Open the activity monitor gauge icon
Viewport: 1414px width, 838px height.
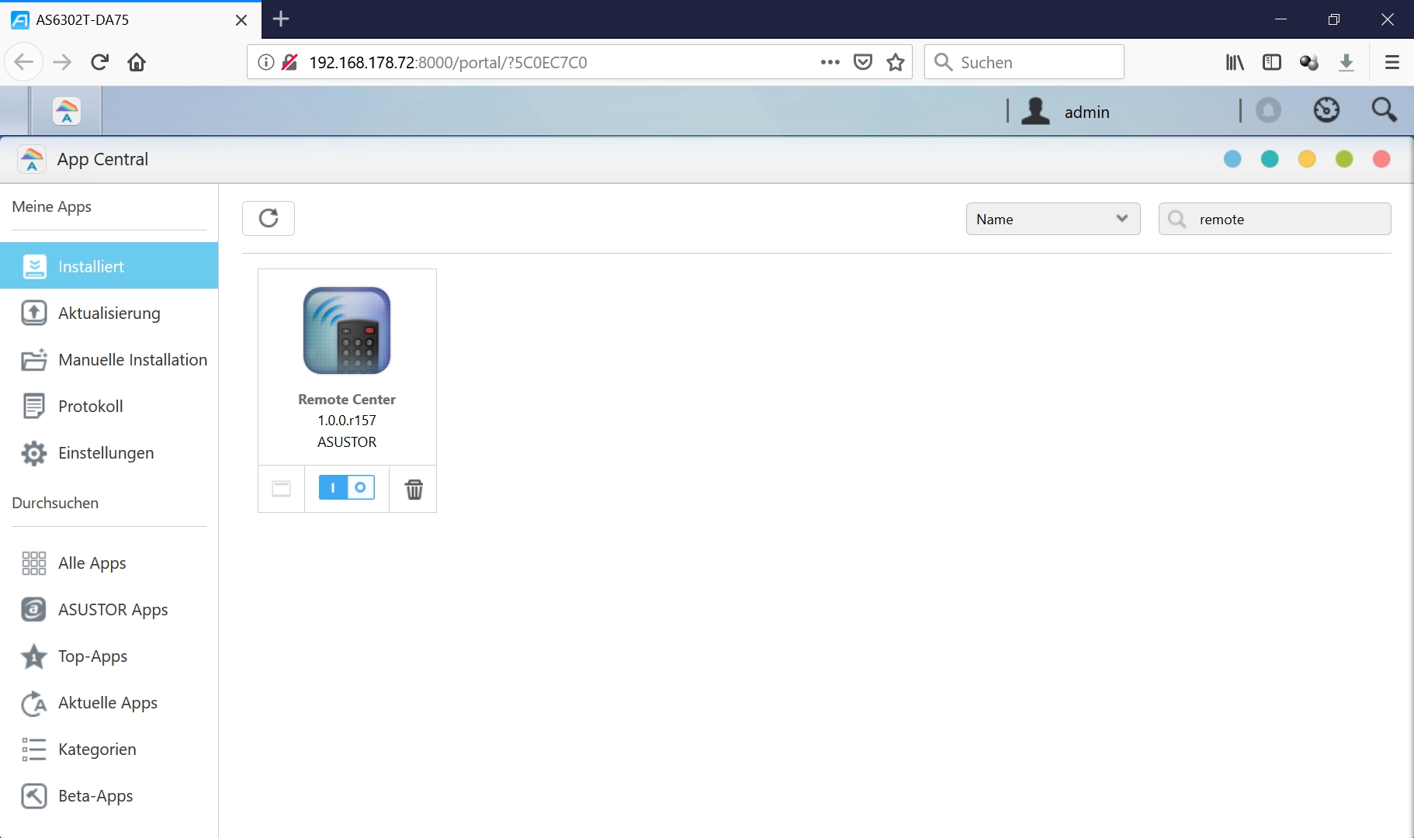point(1326,110)
